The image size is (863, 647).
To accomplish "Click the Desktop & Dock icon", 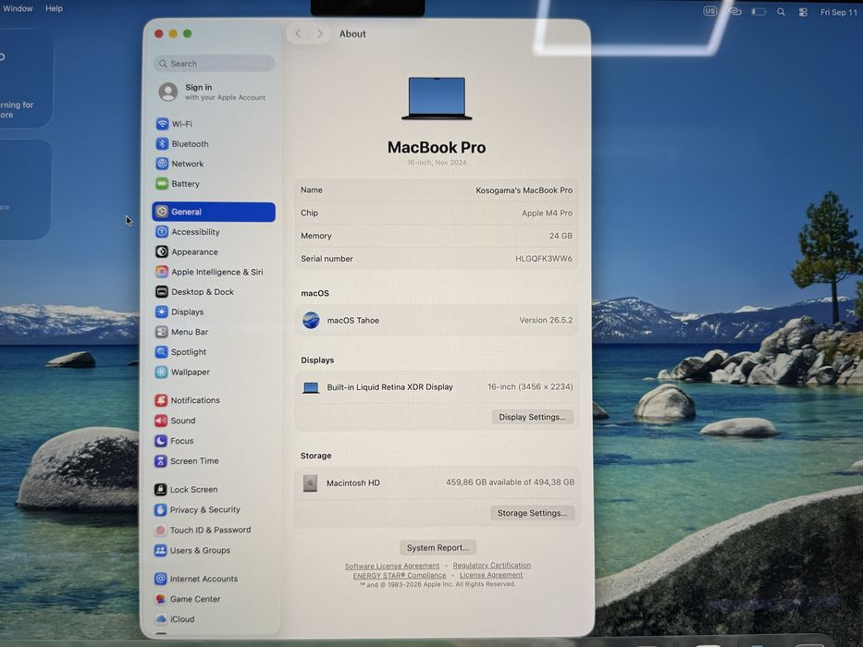I will (x=162, y=291).
